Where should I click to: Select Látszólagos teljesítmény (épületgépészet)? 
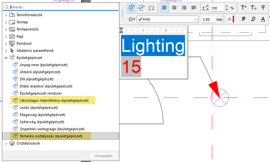click(54, 100)
